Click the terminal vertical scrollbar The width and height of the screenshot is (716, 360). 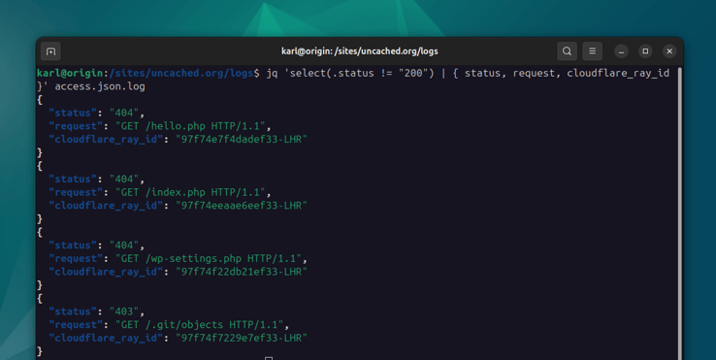(x=680, y=213)
